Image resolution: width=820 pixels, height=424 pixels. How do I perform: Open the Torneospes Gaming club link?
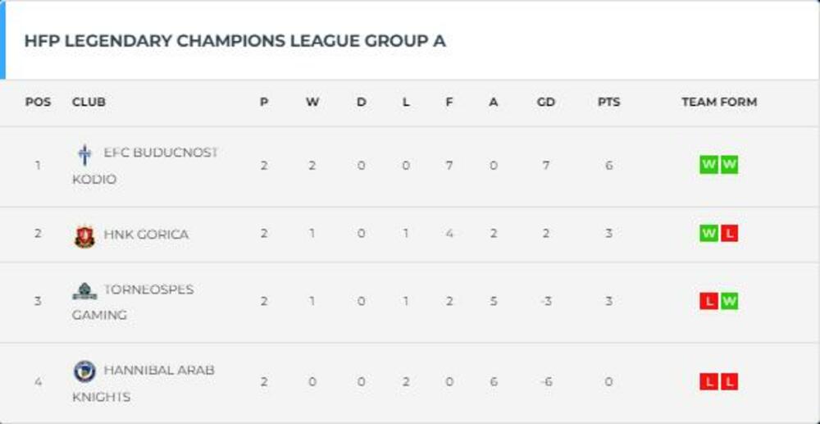(x=148, y=290)
